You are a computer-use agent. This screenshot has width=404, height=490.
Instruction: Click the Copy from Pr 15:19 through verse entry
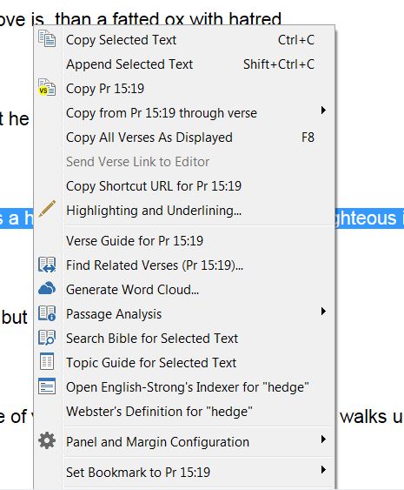pos(184,113)
